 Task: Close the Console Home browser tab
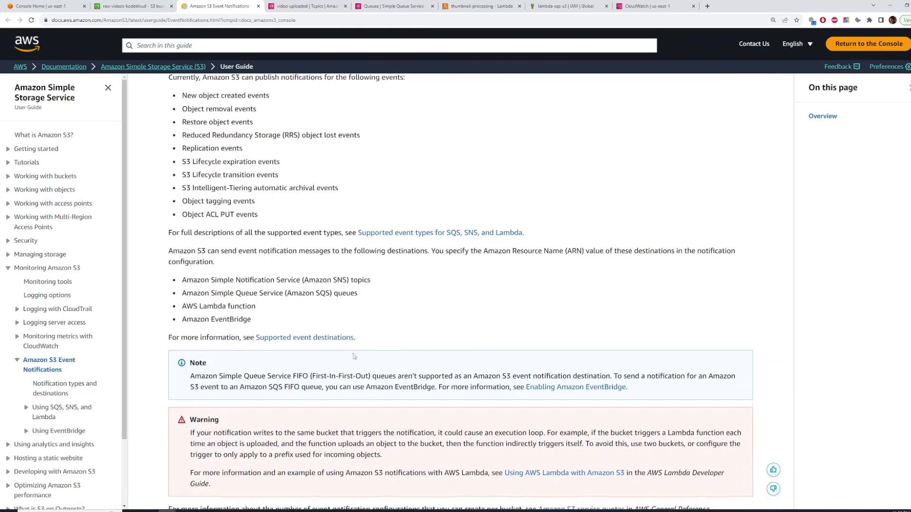pos(84,6)
